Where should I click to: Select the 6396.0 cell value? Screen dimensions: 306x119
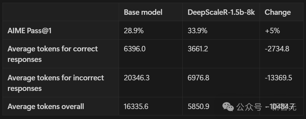[x=134, y=49]
